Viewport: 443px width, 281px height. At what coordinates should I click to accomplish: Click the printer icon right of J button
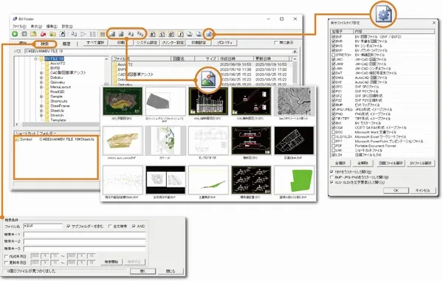click(190, 35)
